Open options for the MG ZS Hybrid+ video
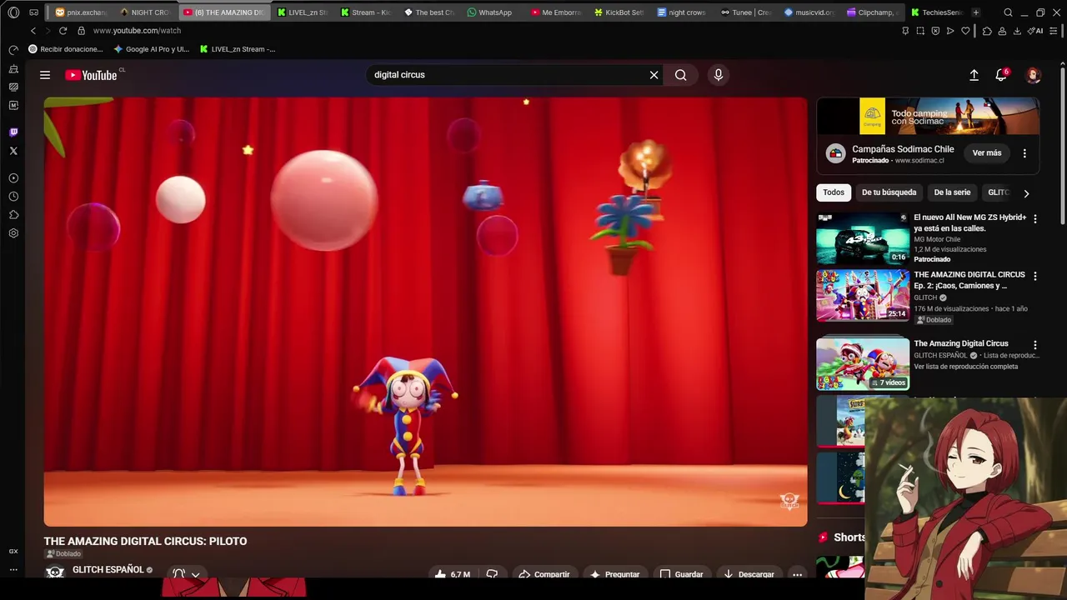 [1035, 219]
